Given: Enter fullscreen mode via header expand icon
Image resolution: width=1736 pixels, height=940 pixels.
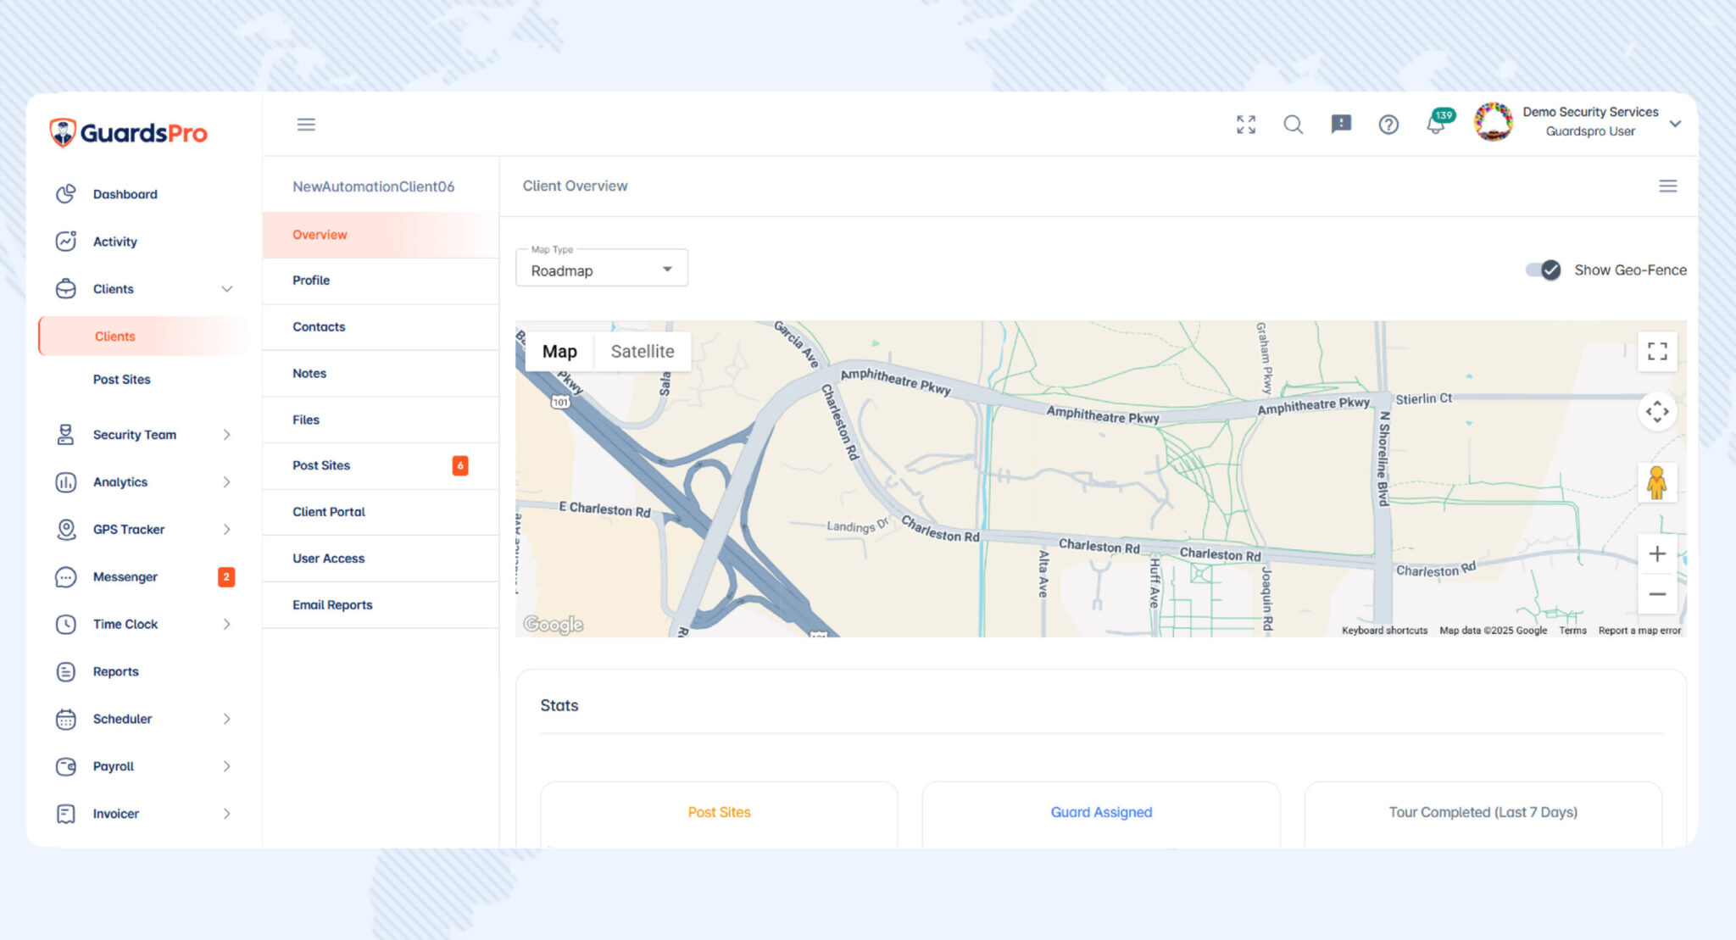Looking at the screenshot, I should click(1246, 125).
